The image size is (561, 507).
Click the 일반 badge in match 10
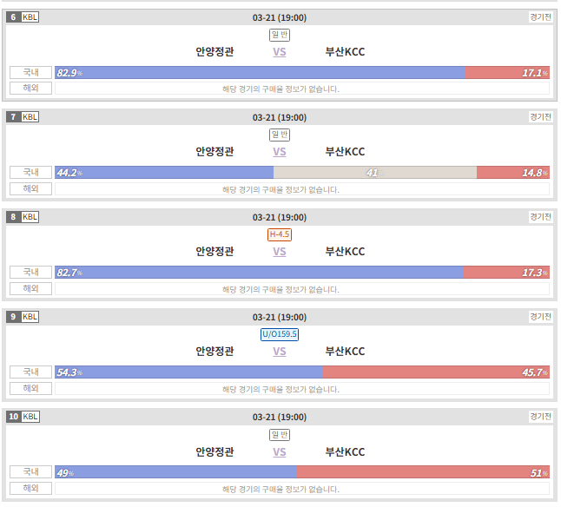tap(280, 435)
